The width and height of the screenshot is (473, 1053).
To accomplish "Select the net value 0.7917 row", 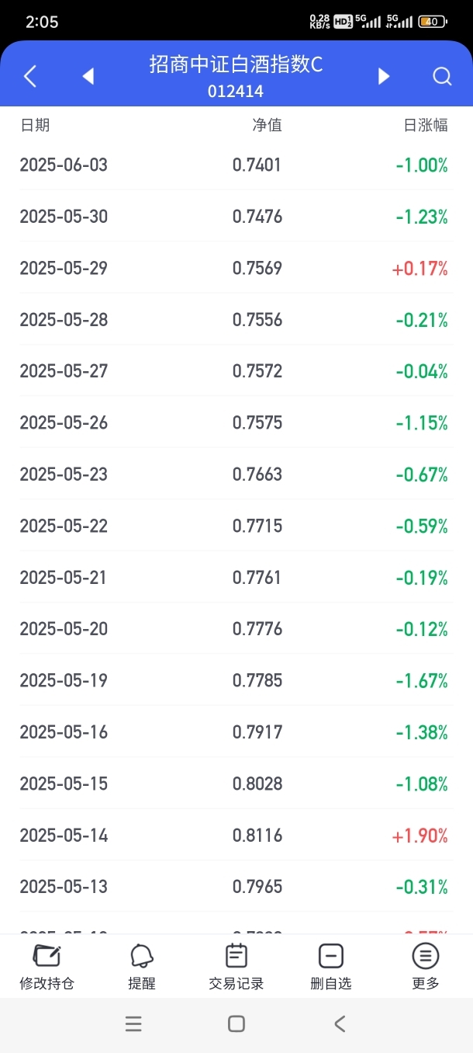I will pos(236,732).
